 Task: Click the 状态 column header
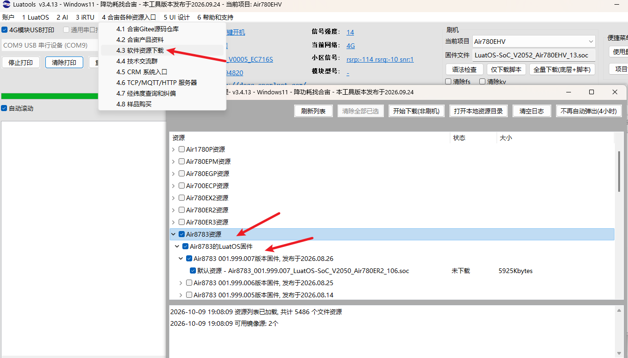click(473, 138)
